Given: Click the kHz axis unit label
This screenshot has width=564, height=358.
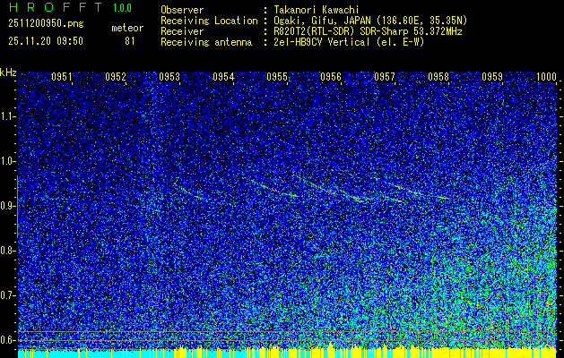Looking at the screenshot, I should pos(8,72).
